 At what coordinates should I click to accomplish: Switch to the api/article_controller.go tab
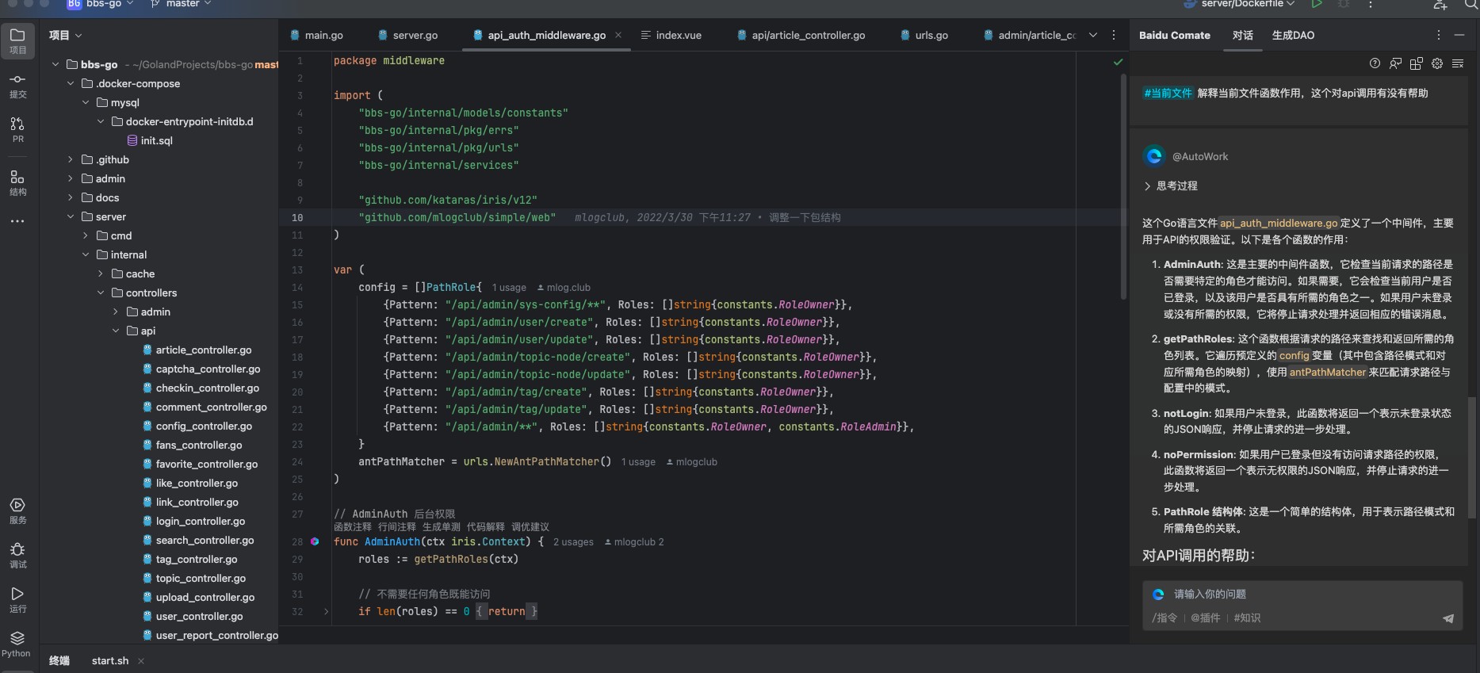click(801, 35)
